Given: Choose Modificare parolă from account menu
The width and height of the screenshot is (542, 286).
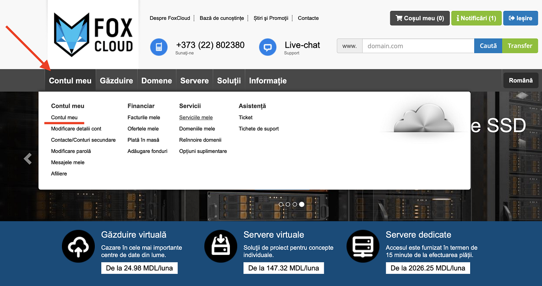Looking at the screenshot, I should pyautogui.click(x=71, y=151).
